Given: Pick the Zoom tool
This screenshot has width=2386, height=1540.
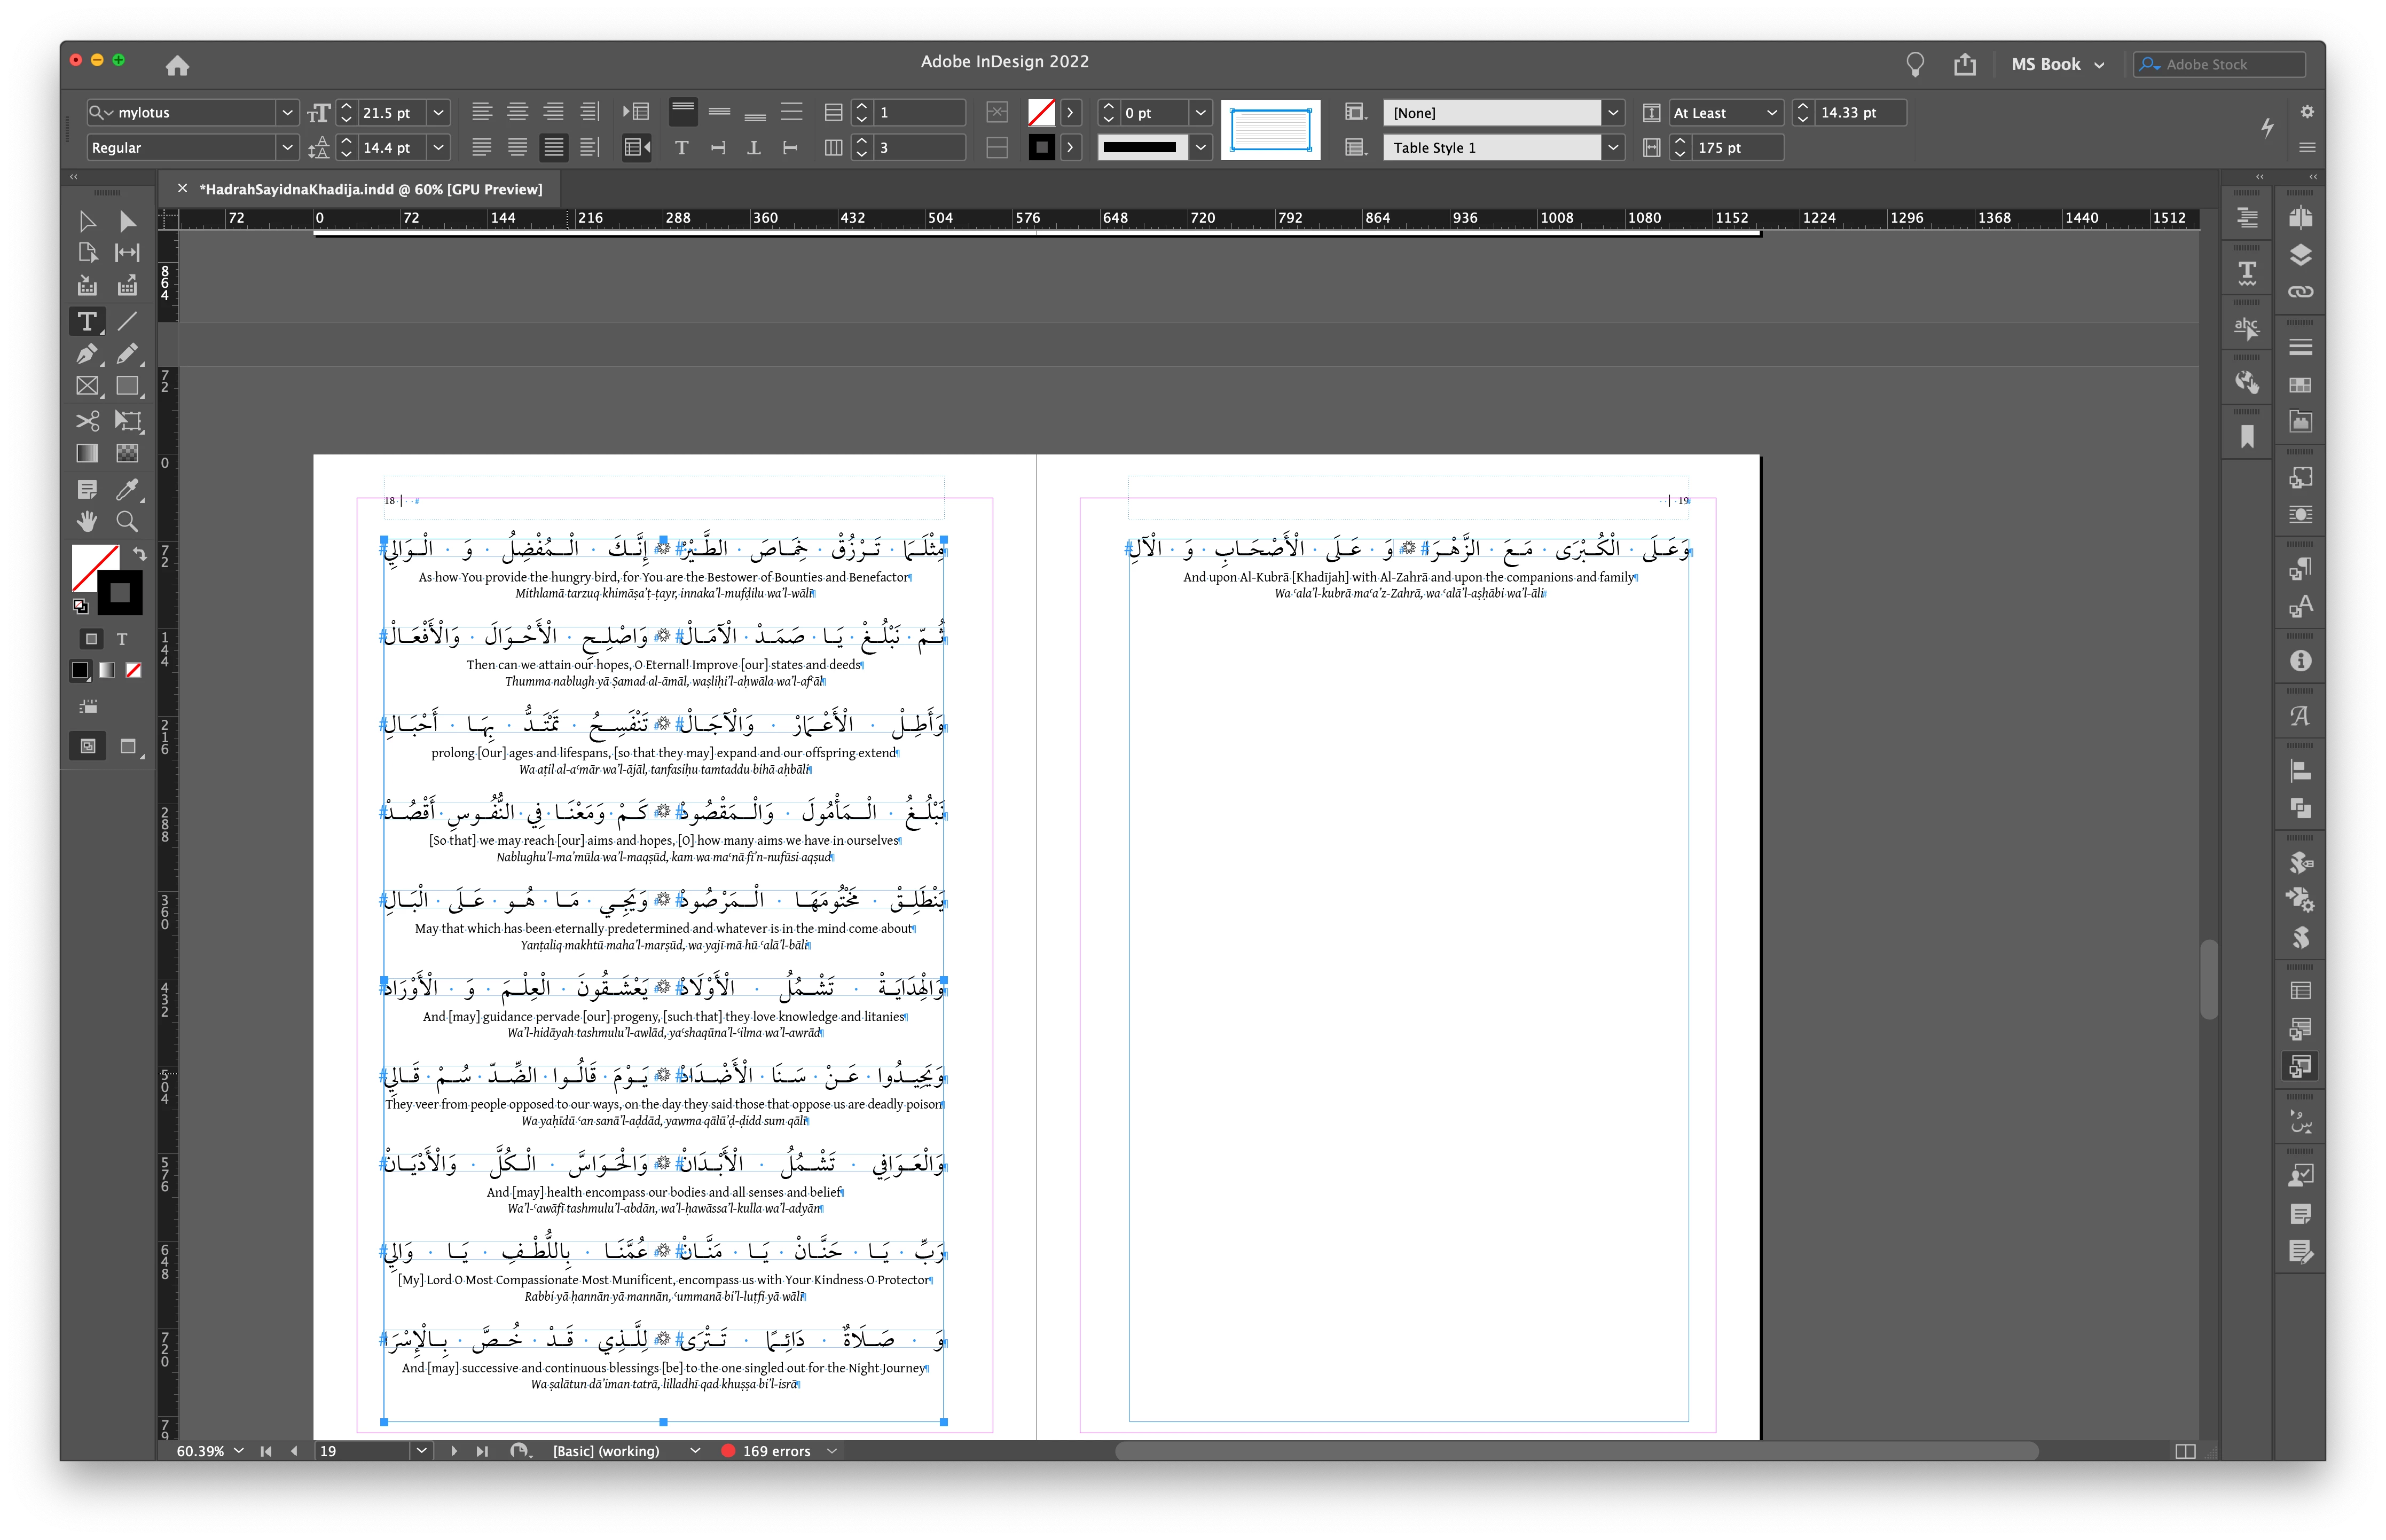Looking at the screenshot, I should 127,521.
